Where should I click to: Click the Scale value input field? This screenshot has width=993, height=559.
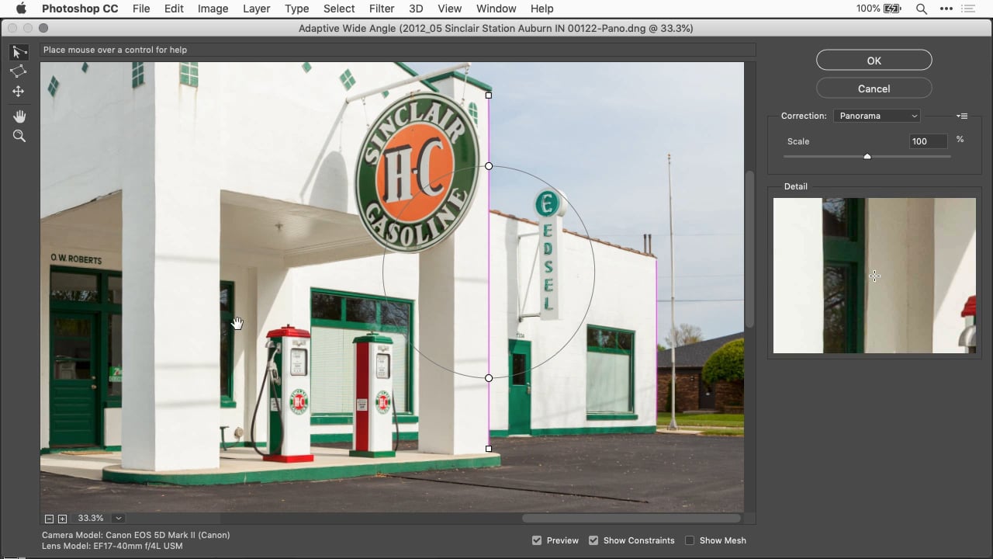tap(929, 141)
